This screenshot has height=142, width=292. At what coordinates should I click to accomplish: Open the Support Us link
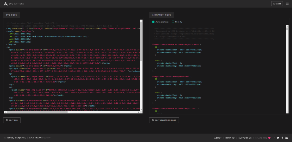pyautogui.click(x=245, y=138)
